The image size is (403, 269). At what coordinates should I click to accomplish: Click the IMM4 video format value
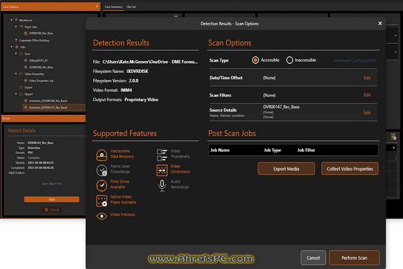click(x=126, y=90)
